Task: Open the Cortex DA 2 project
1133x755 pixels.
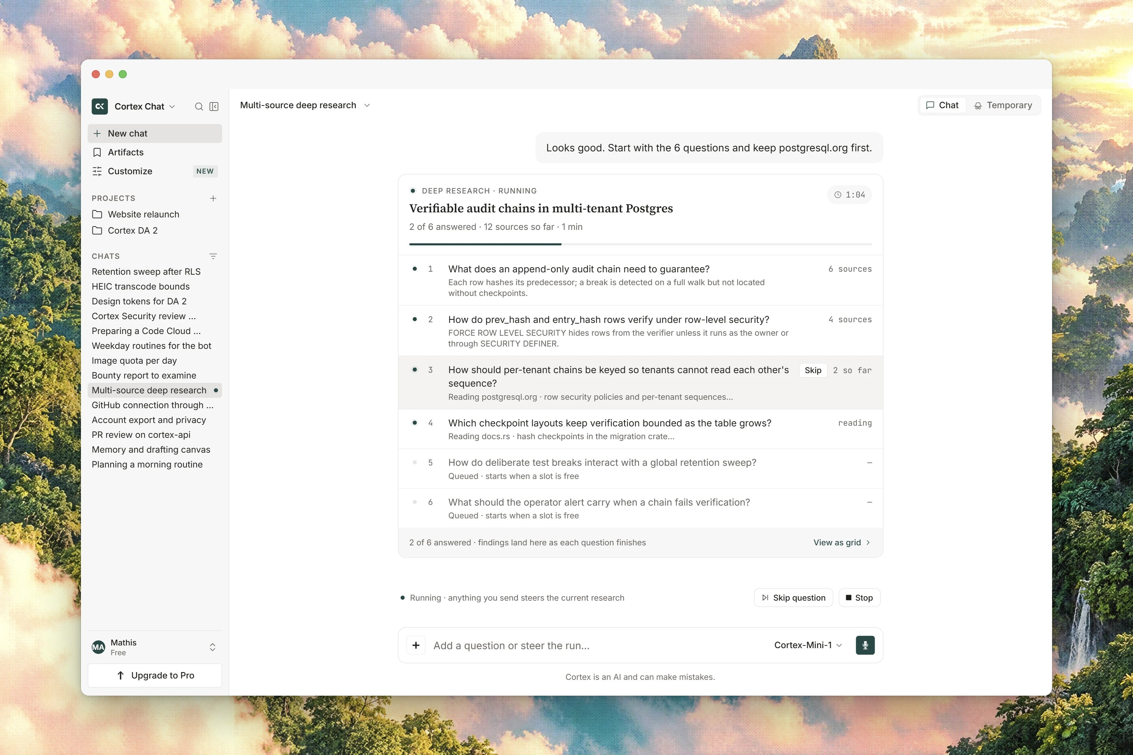Action: click(155, 231)
